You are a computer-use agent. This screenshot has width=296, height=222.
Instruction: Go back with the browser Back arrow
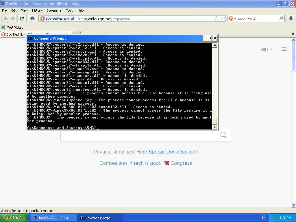click(6, 18)
